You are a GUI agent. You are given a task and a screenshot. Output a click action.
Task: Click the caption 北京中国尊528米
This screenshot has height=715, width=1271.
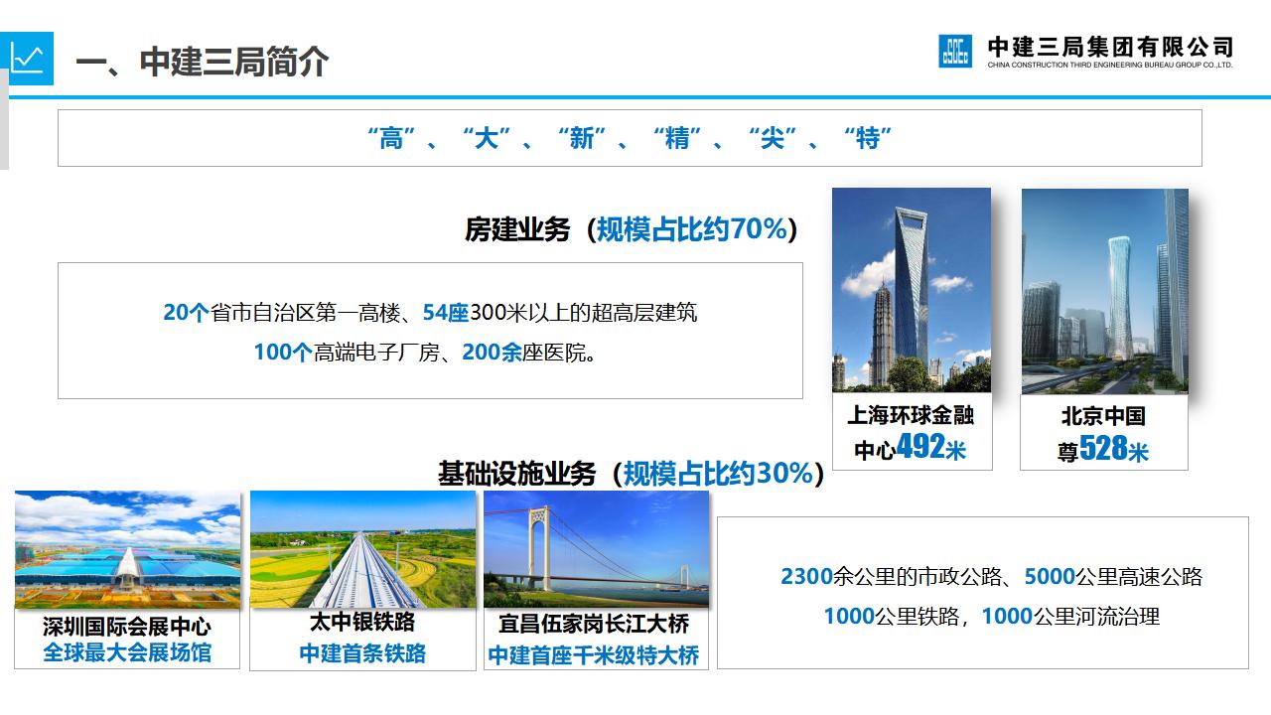tap(1103, 433)
